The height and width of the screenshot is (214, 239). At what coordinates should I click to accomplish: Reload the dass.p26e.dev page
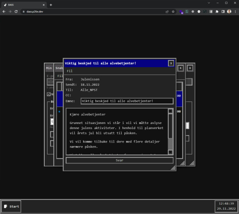click(x=16, y=11)
